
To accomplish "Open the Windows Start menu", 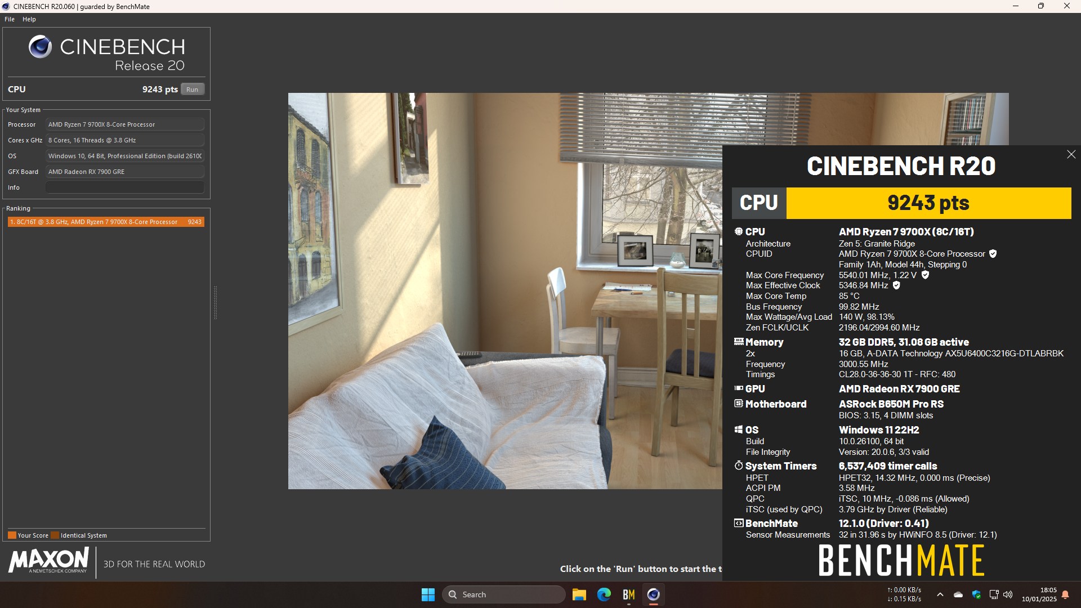I will tap(428, 594).
